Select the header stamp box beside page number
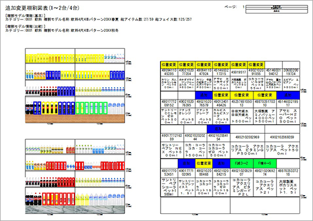The height and width of the screenshot is (221, 313). [x=276, y=9]
